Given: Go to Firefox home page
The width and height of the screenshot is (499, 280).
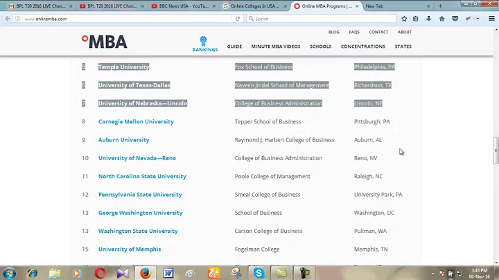Looking at the screenshot, I should [x=441, y=19].
